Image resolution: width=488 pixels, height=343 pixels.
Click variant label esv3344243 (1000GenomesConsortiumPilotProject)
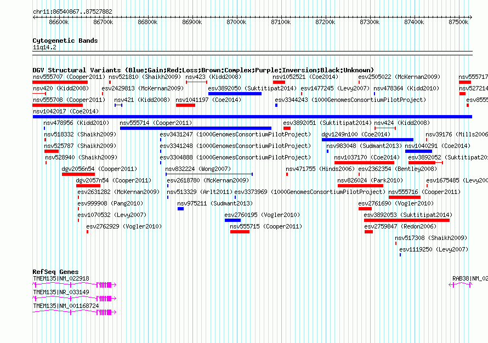click(x=350, y=100)
